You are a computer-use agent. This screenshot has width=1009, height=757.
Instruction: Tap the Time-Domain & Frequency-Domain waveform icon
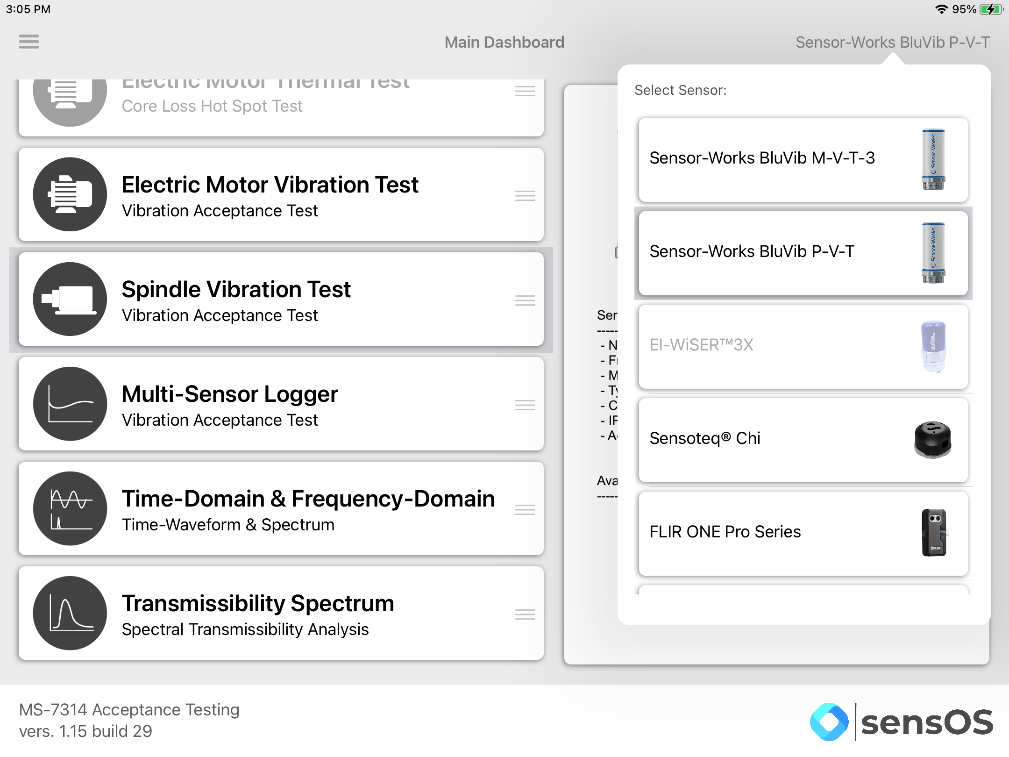[x=70, y=508]
